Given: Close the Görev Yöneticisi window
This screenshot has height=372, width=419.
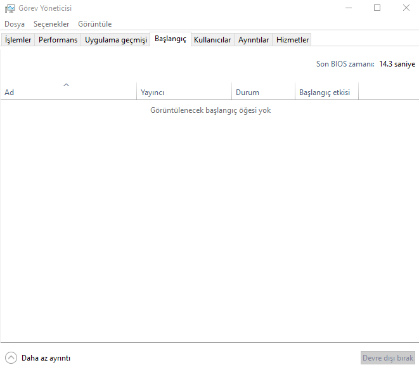Looking at the screenshot, I should pyautogui.click(x=406, y=8).
